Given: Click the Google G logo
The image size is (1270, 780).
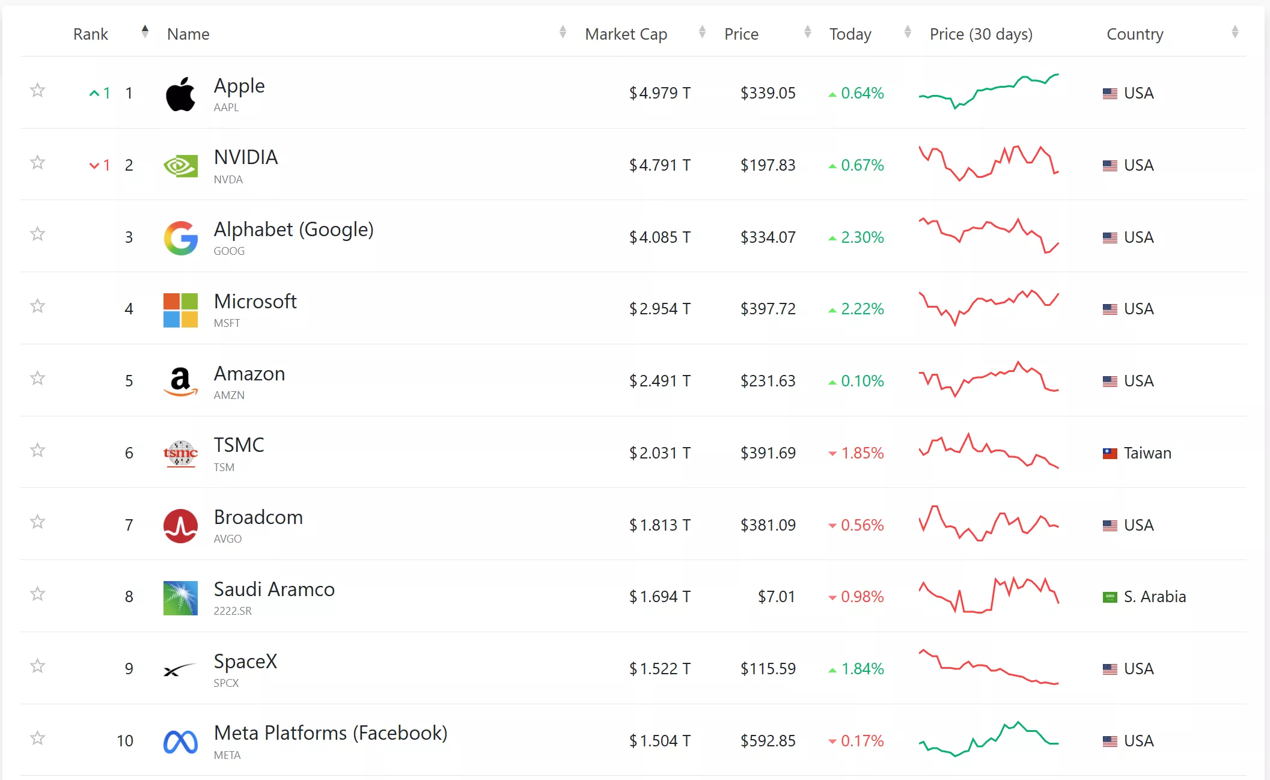Looking at the screenshot, I should point(180,238).
